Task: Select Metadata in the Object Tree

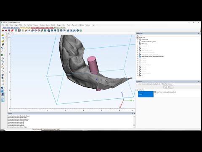Action: click(144, 44)
